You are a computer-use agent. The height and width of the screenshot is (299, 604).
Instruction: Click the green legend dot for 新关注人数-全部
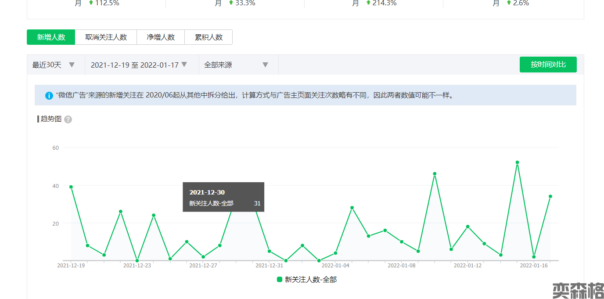280,279
